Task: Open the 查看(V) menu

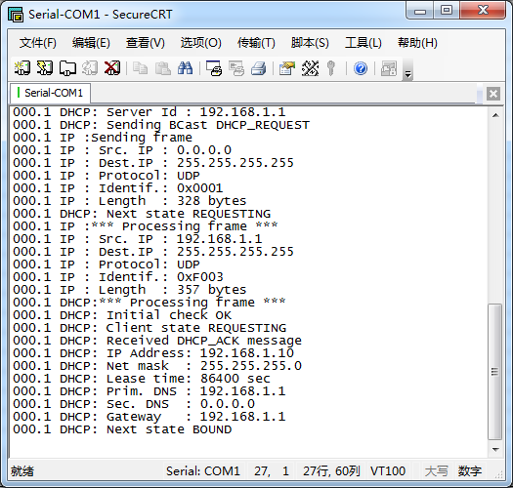Action: 146,43
